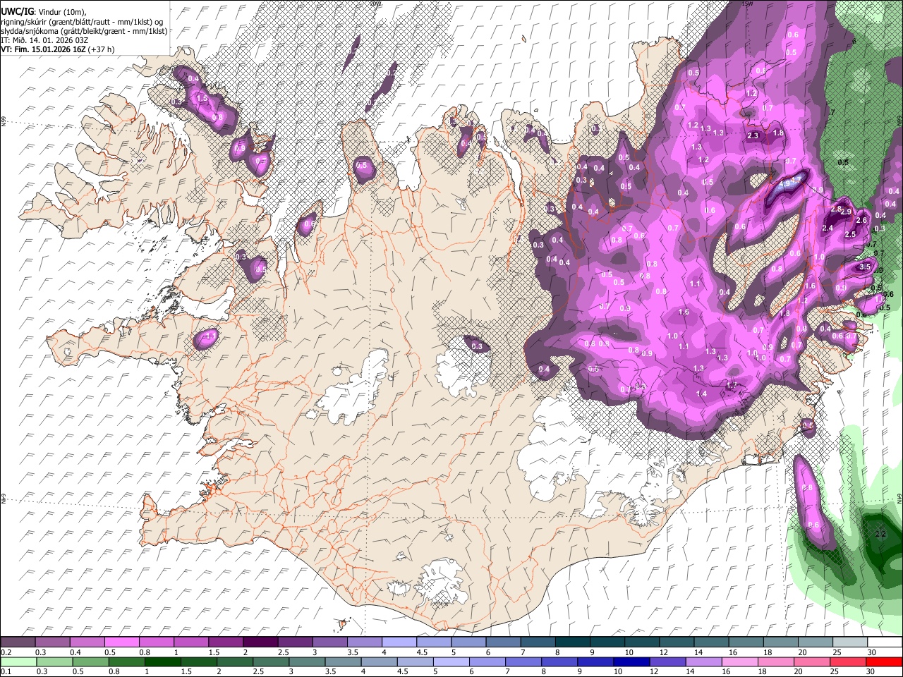Viewport: 903px width, 677px height.
Task: Click the light pink 16 rain legend swatch
Action: click(740, 661)
